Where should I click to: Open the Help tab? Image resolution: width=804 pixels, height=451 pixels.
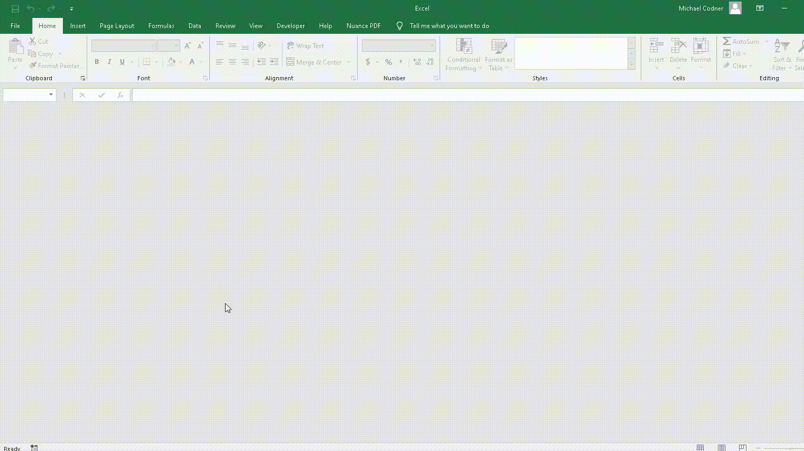pyautogui.click(x=325, y=26)
